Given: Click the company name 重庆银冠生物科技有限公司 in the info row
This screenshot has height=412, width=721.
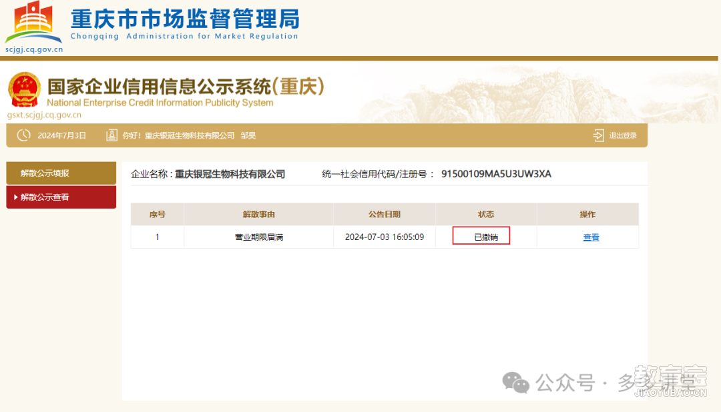Looking at the screenshot, I should pyautogui.click(x=230, y=174).
